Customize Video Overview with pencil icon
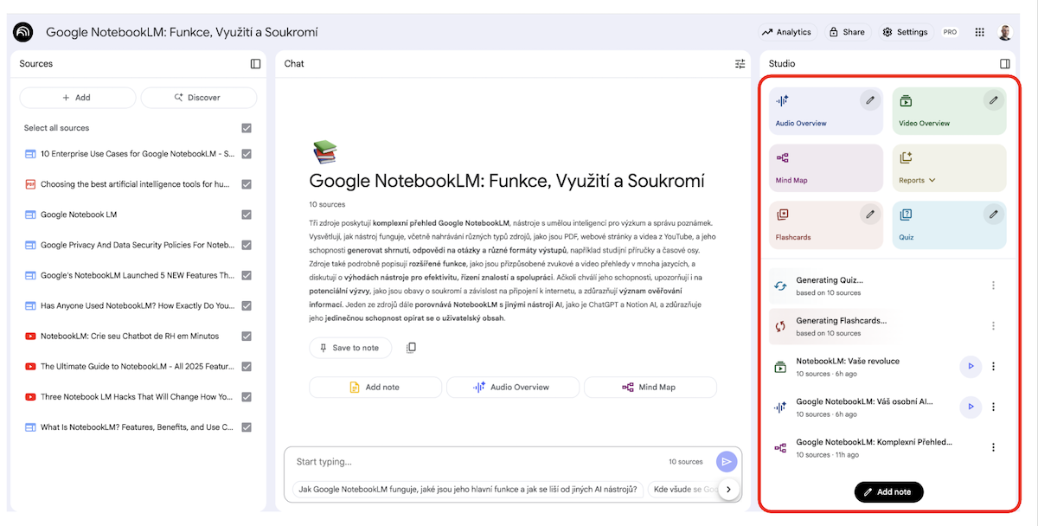The height and width of the screenshot is (526, 1038). 994,100
